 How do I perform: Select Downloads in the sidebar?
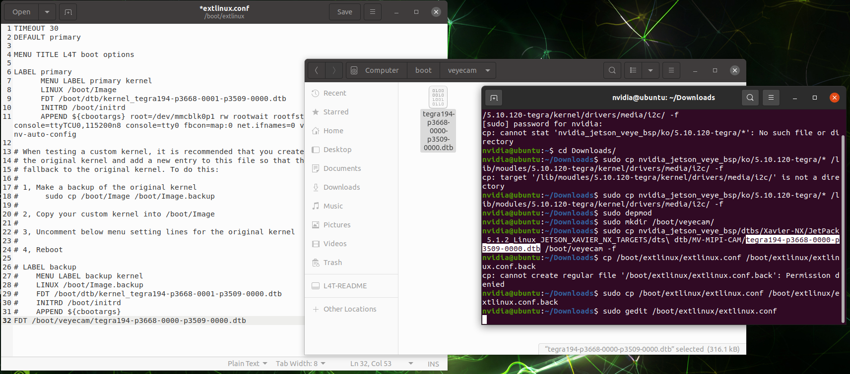pyautogui.click(x=341, y=187)
